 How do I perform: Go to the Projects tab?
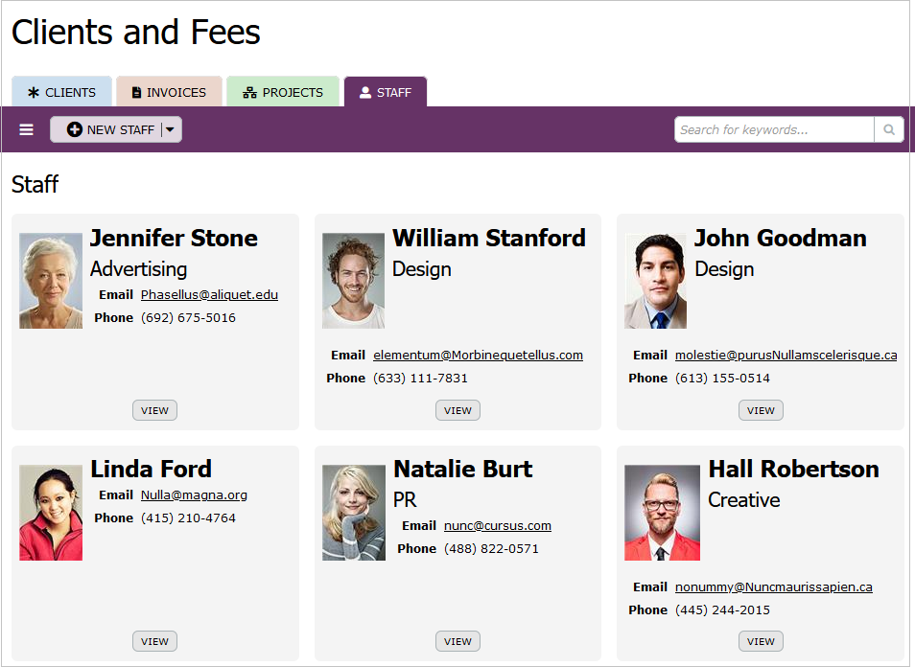pos(283,93)
